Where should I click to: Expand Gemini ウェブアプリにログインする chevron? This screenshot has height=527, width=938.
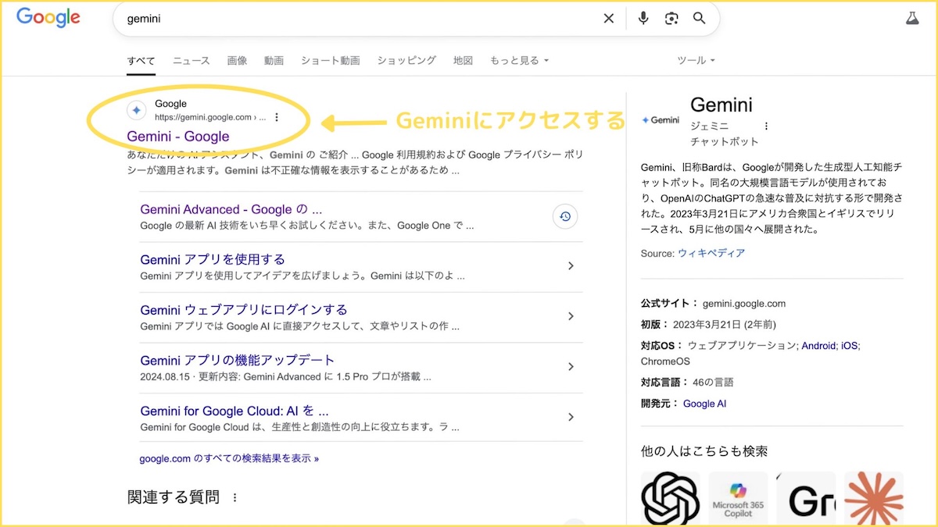(571, 316)
